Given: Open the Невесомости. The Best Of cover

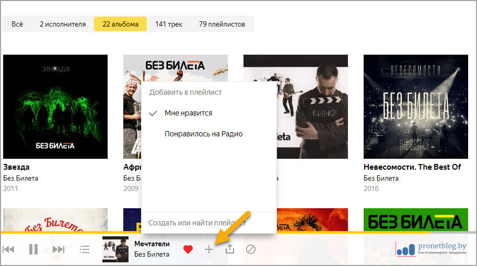Looking at the screenshot, I should pos(416,107).
